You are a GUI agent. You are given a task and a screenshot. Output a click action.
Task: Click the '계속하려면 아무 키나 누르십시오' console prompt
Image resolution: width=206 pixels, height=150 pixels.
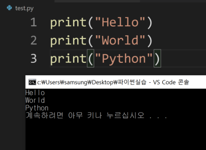(96, 115)
